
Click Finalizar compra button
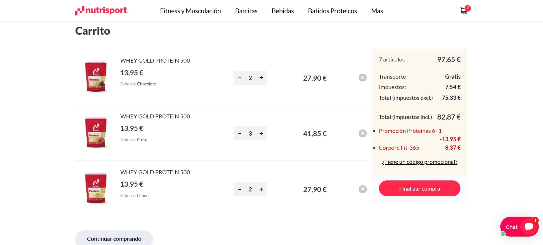[x=419, y=188]
